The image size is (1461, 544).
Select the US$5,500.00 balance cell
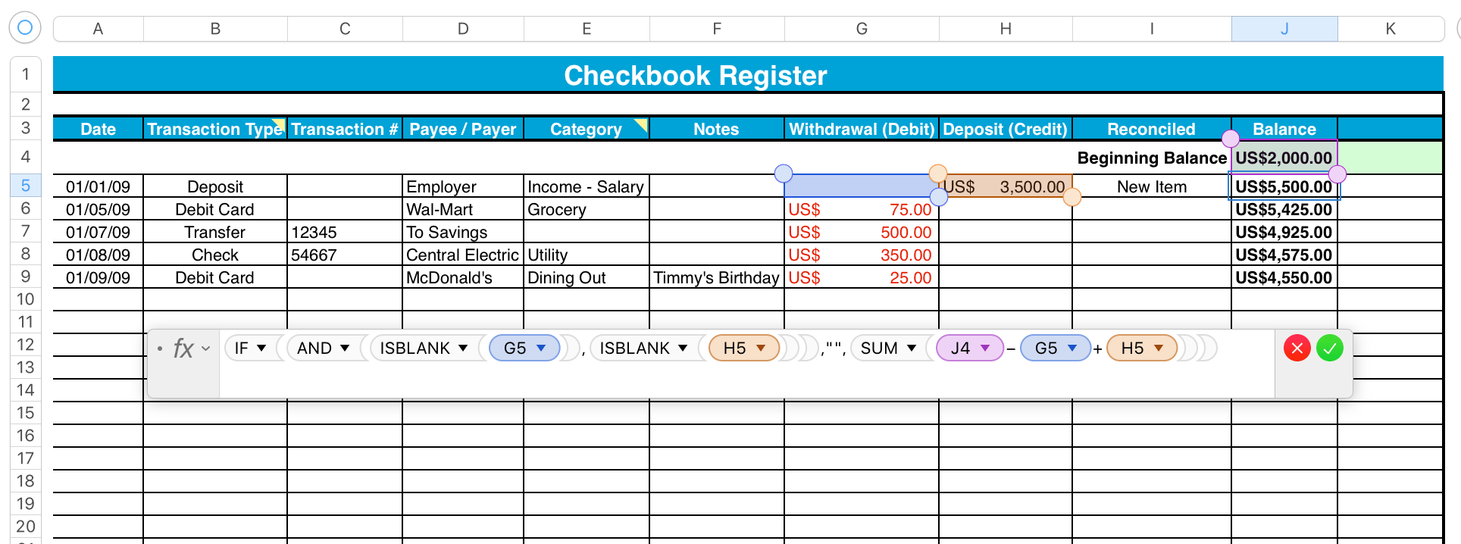[x=1284, y=186]
